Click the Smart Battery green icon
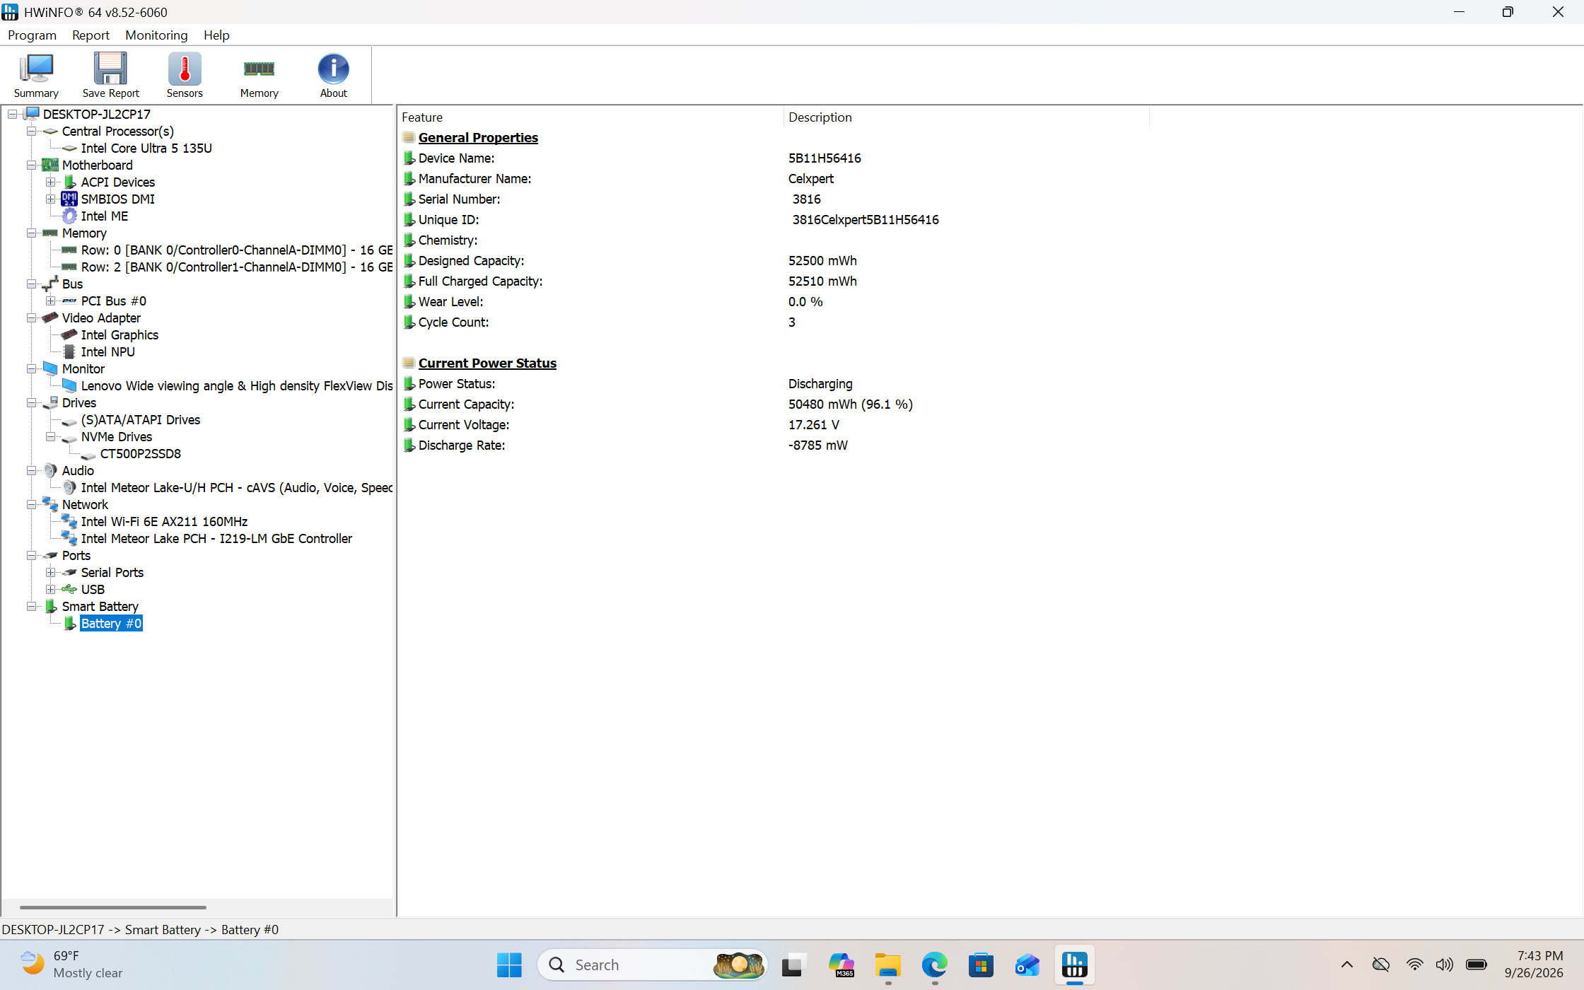1584x990 pixels. pos(51,606)
